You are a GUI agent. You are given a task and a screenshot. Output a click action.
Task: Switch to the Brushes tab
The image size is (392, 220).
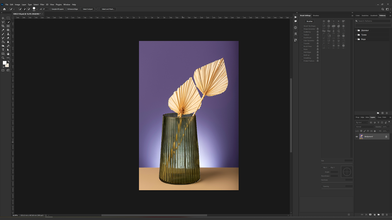(x=316, y=15)
